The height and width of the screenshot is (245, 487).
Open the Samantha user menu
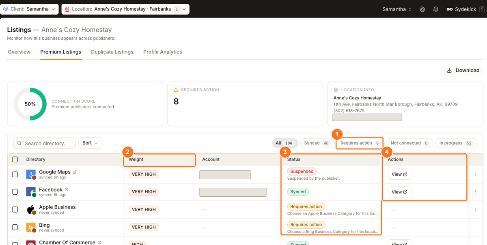(397, 9)
